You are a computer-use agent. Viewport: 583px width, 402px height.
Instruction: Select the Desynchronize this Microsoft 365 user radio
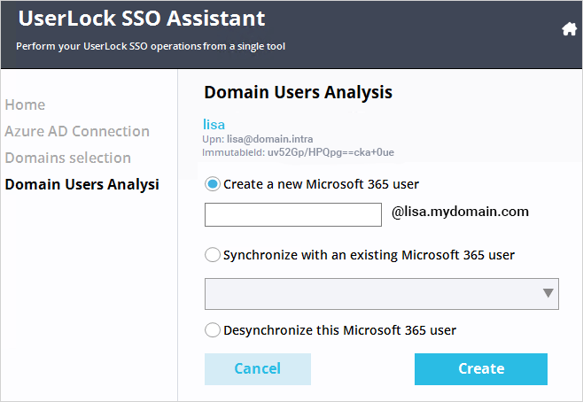(x=213, y=330)
